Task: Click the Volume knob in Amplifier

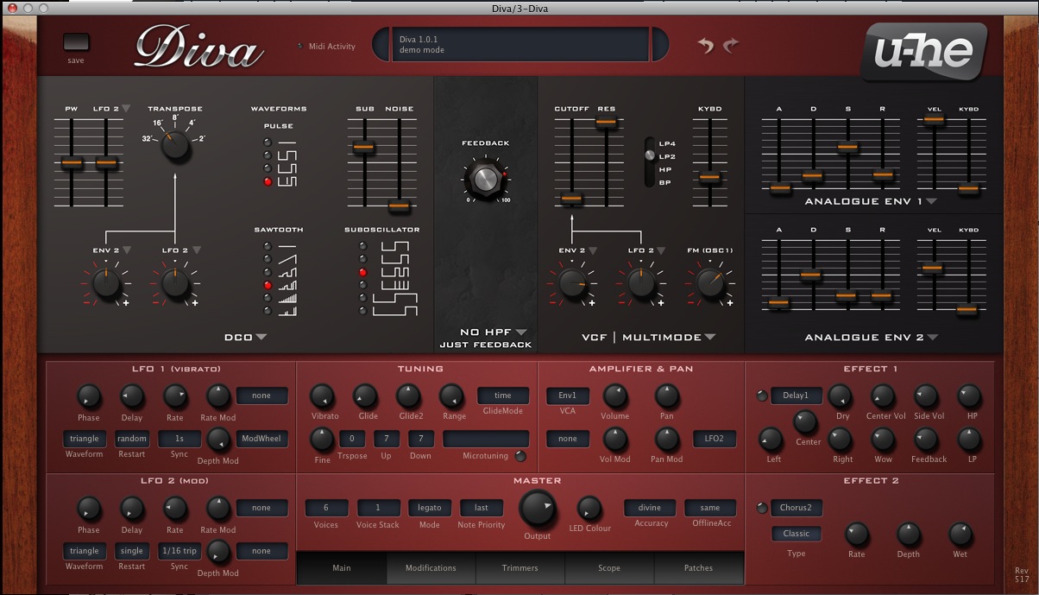Action: [x=615, y=396]
